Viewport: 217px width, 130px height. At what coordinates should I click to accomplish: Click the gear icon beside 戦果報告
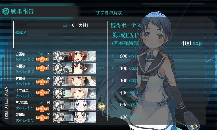click(x=6, y=11)
